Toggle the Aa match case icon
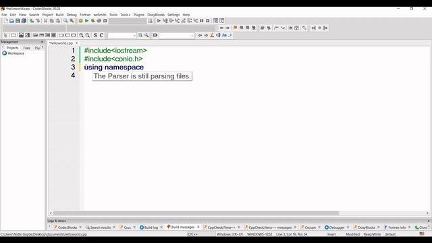This screenshot has height=243, width=432. tap(224, 35)
